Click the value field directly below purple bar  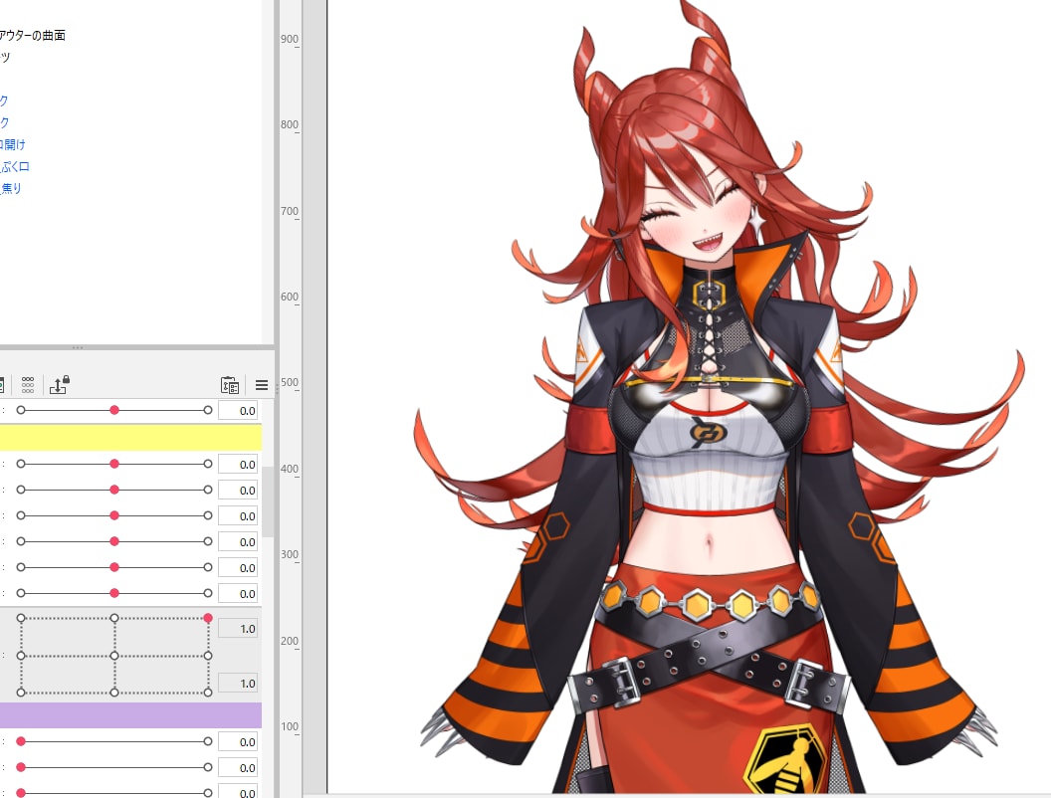point(239,741)
